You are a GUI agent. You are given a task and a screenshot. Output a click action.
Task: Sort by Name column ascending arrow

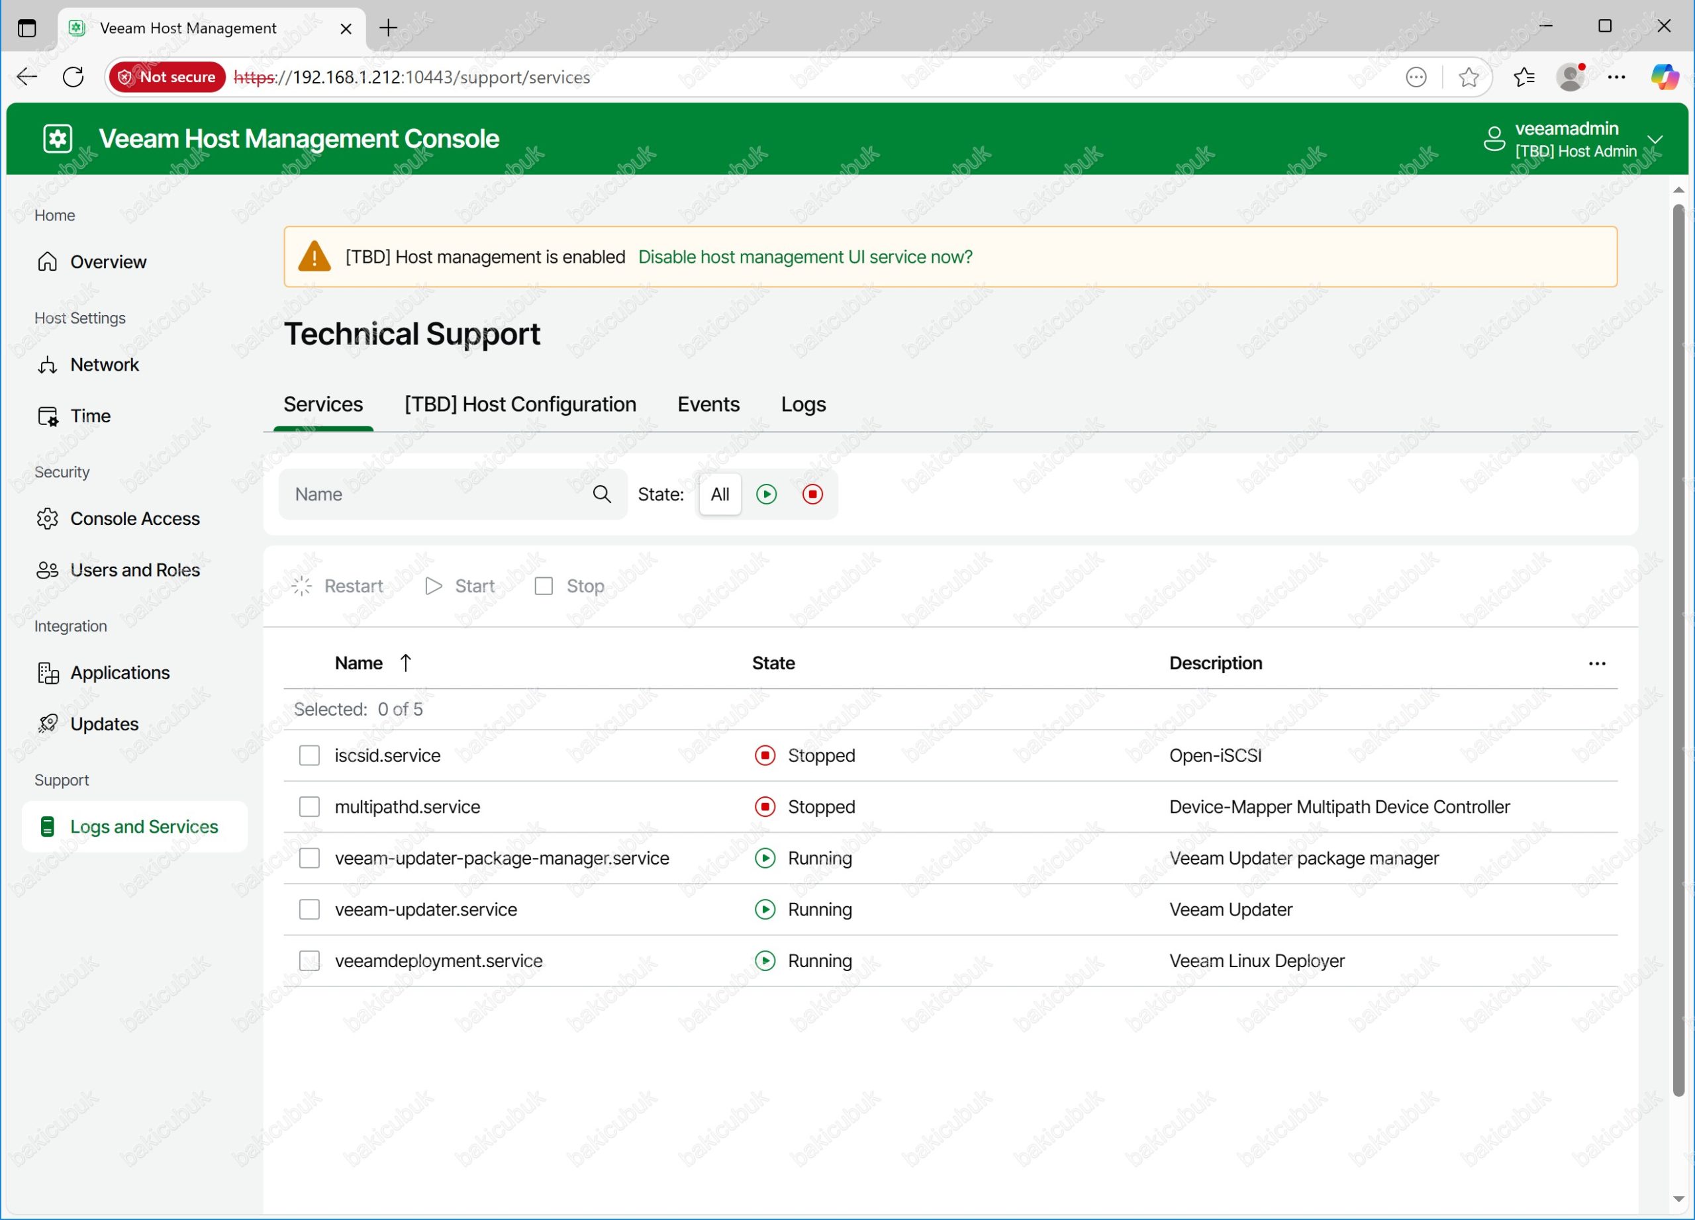click(x=405, y=663)
